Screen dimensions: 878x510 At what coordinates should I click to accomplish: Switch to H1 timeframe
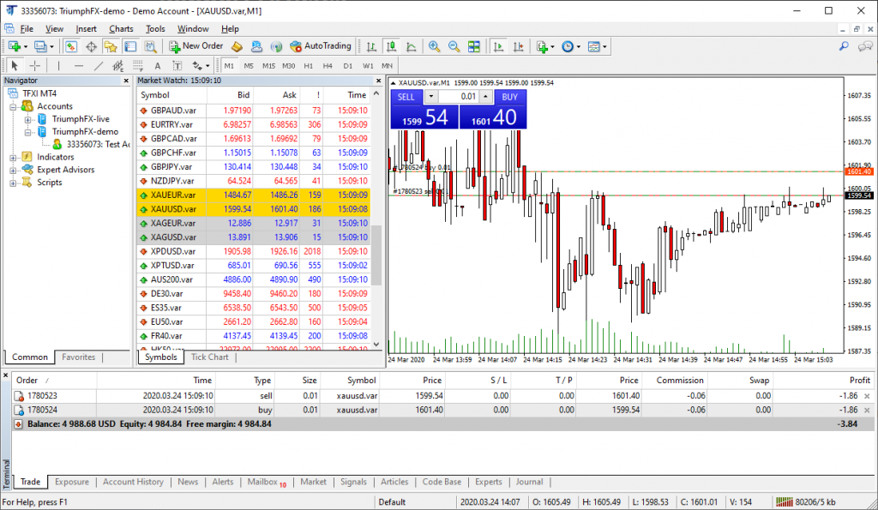click(309, 65)
